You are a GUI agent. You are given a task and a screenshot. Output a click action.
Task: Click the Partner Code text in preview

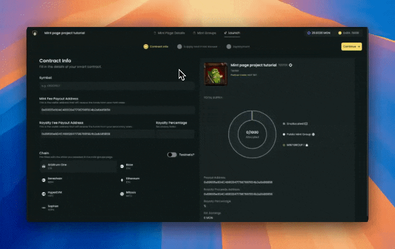[x=244, y=75]
